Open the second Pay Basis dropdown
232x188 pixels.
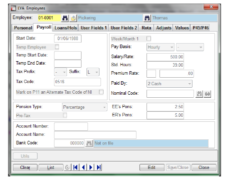(x=190, y=47)
